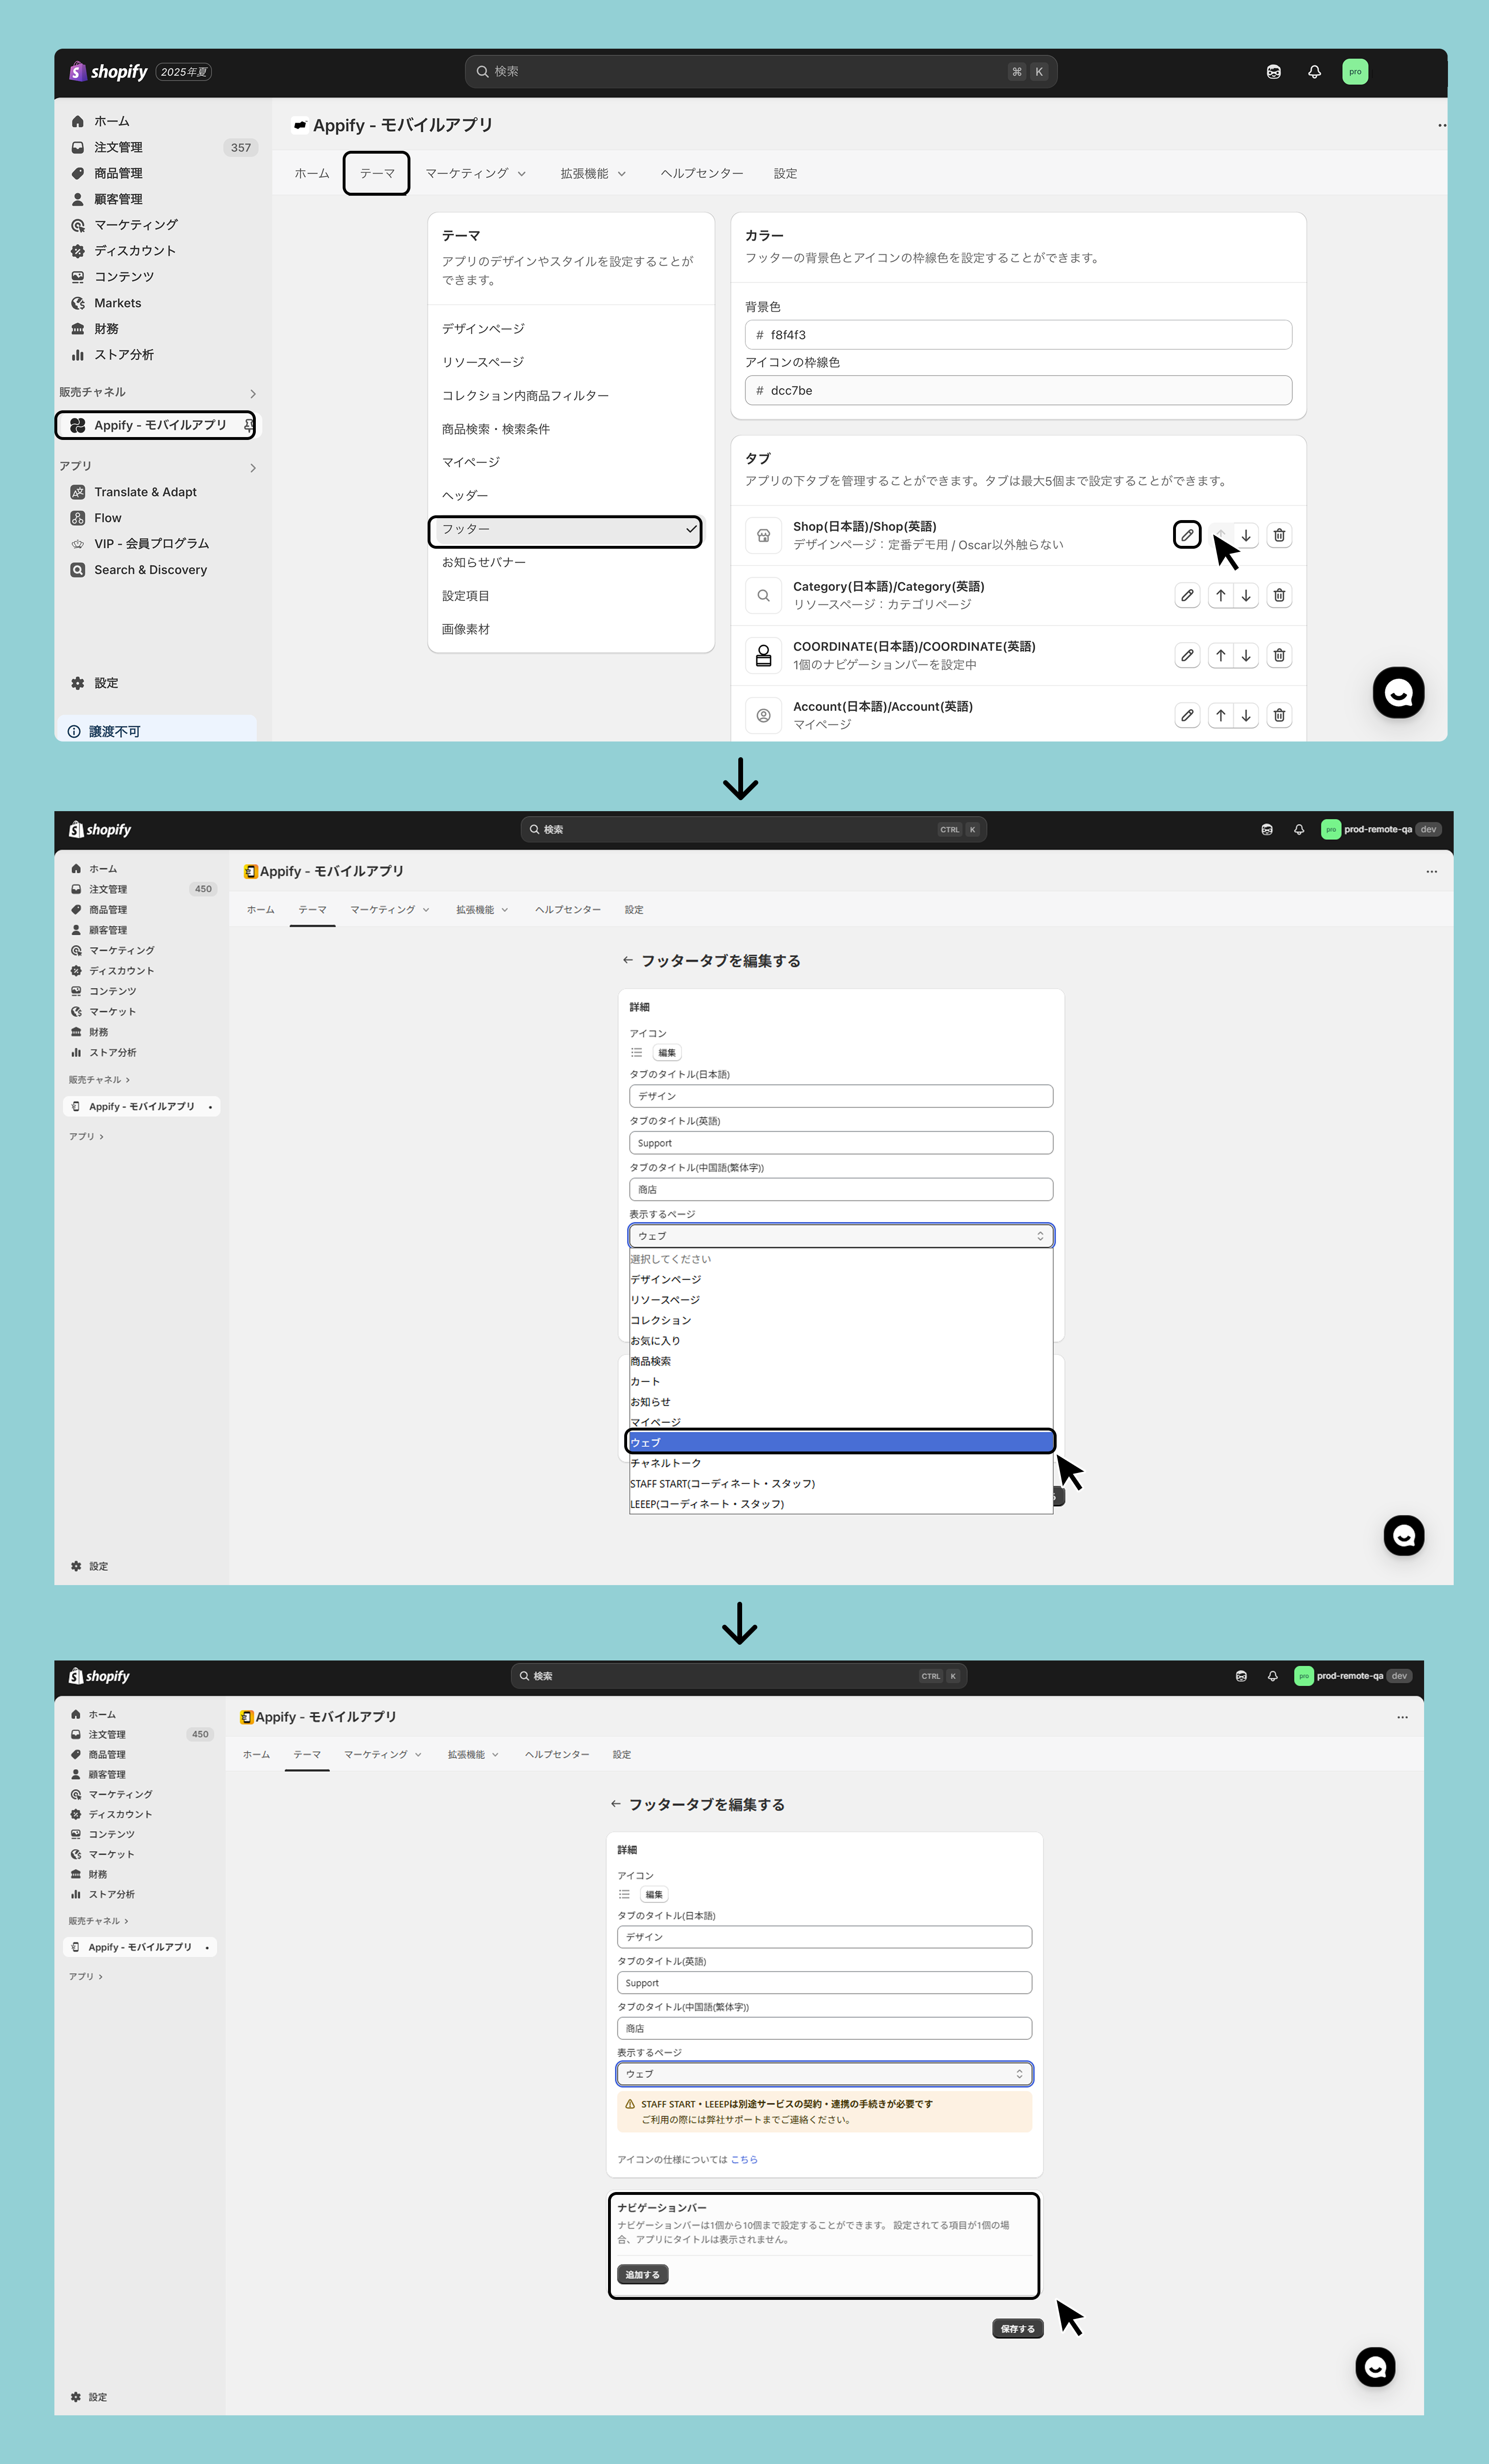Click the pin icon next to Appify channel
The height and width of the screenshot is (2464, 1489).
pos(248,425)
